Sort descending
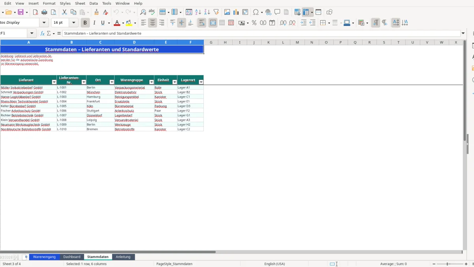The width and height of the screenshot is (474, 267). [207, 12]
